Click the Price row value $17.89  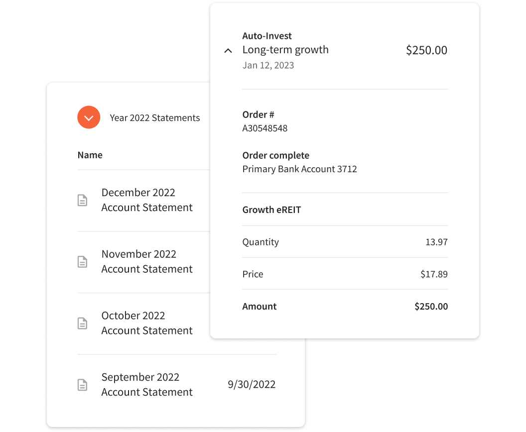tap(434, 274)
